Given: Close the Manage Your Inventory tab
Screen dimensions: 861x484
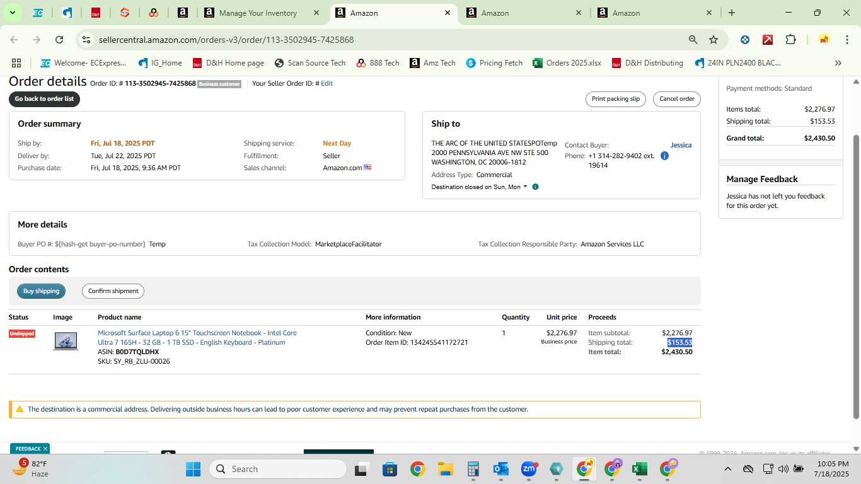Looking at the screenshot, I should point(316,13).
